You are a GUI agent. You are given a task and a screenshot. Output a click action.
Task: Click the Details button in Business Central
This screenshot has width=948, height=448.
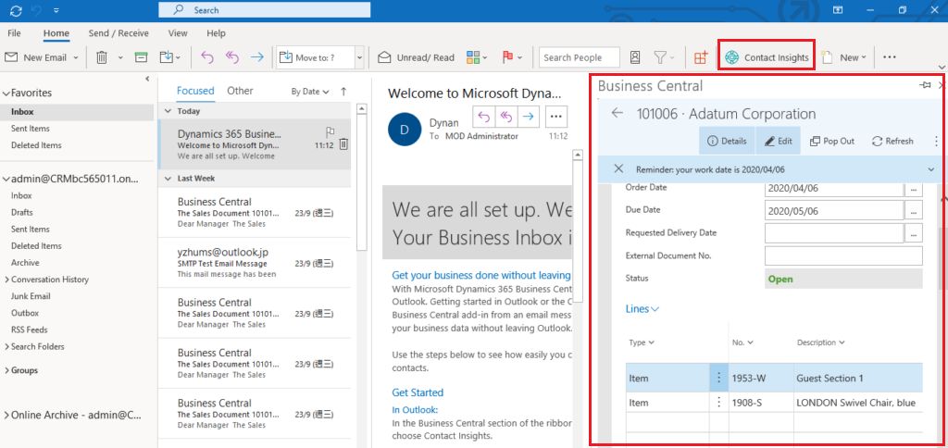pyautogui.click(x=727, y=141)
